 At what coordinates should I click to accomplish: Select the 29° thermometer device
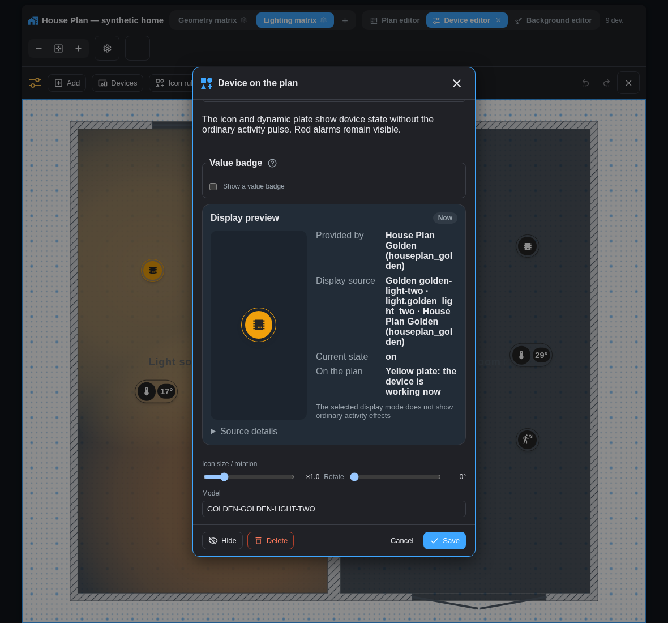(x=531, y=355)
